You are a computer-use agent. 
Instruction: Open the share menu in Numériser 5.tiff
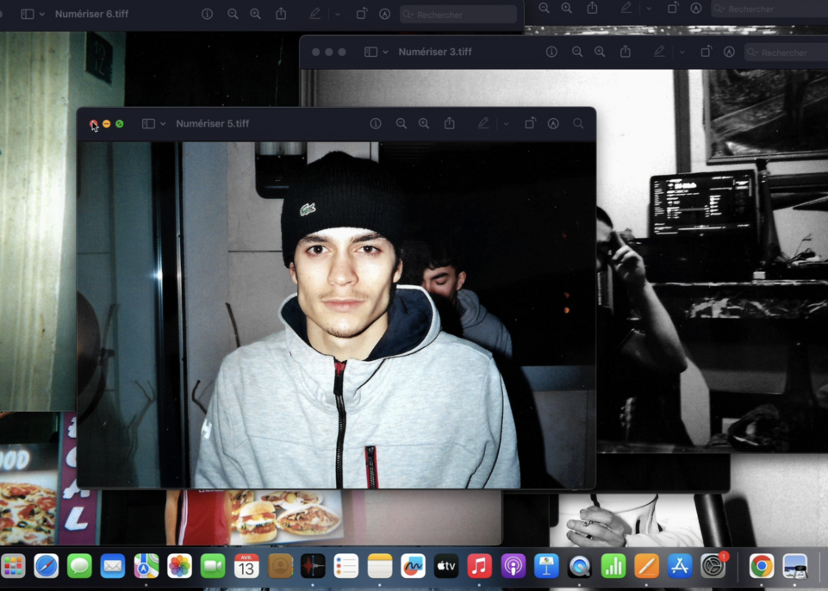tap(450, 124)
